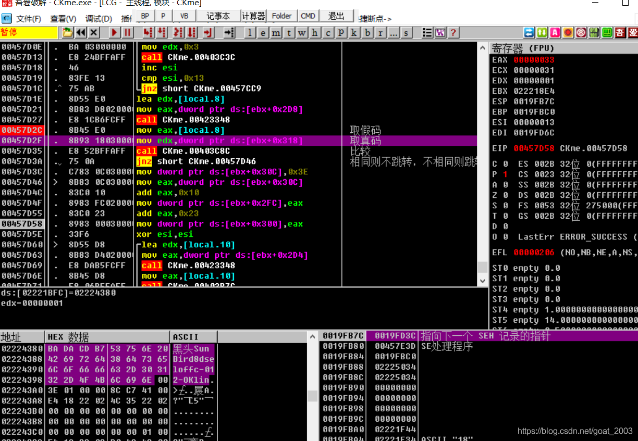
Task: Click the Trace Over toolbar icon
Action: [192, 33]
